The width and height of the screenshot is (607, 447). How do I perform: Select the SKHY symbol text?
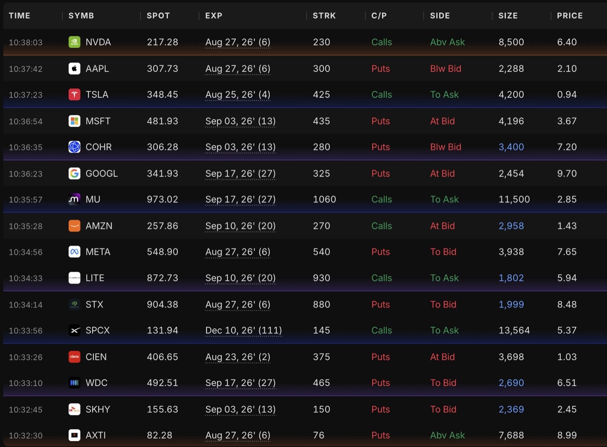click(98, 409)
